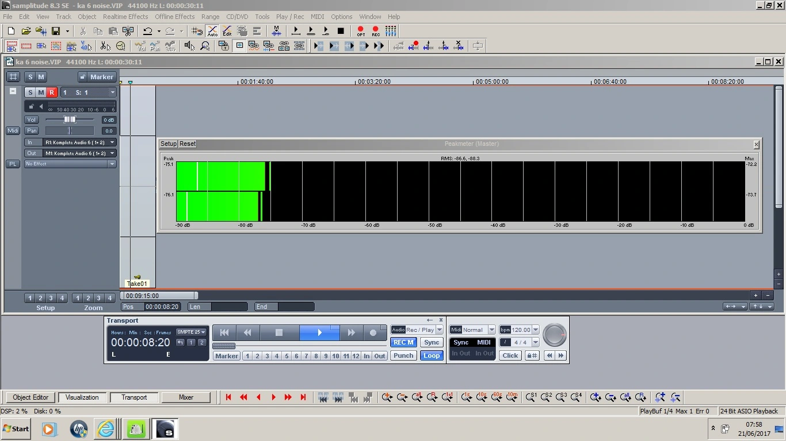Select the Vol curve mouse mode icon
786x441 pixels.
click(x=140, y=46)
